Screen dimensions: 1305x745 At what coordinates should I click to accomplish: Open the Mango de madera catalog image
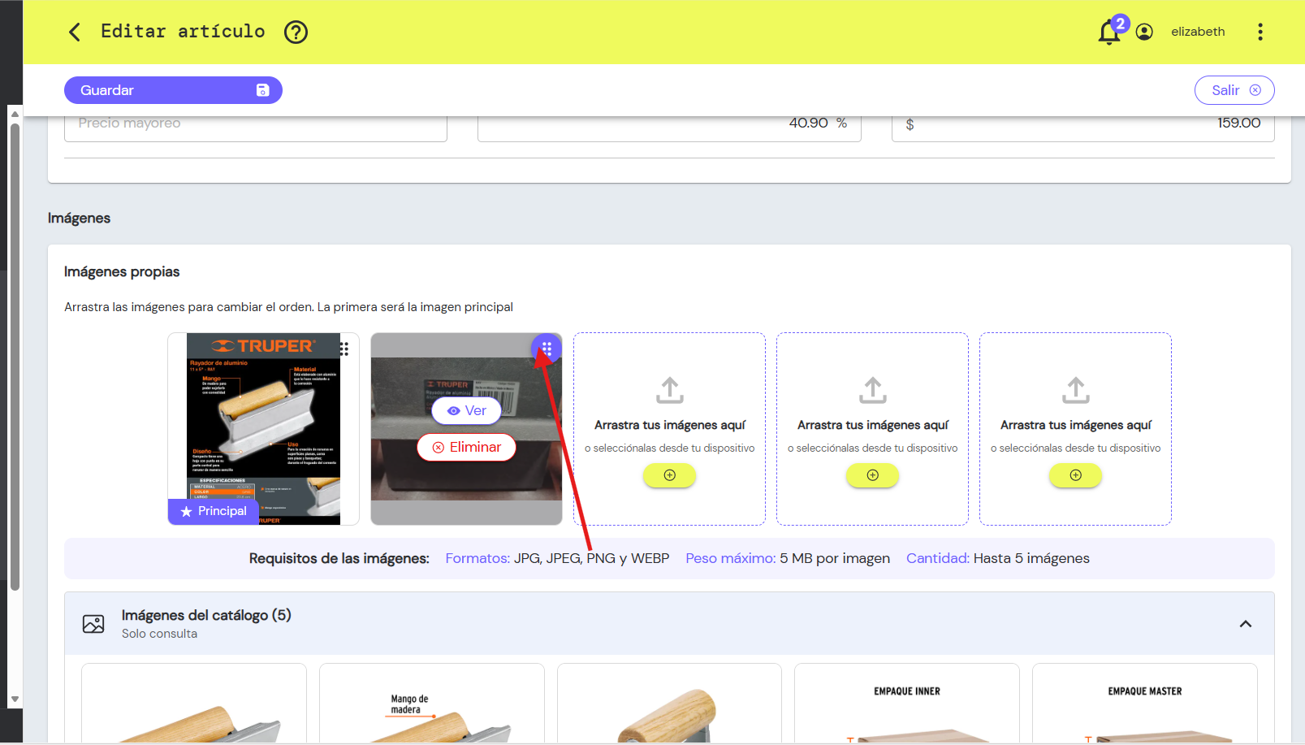(x=432, y=703)
